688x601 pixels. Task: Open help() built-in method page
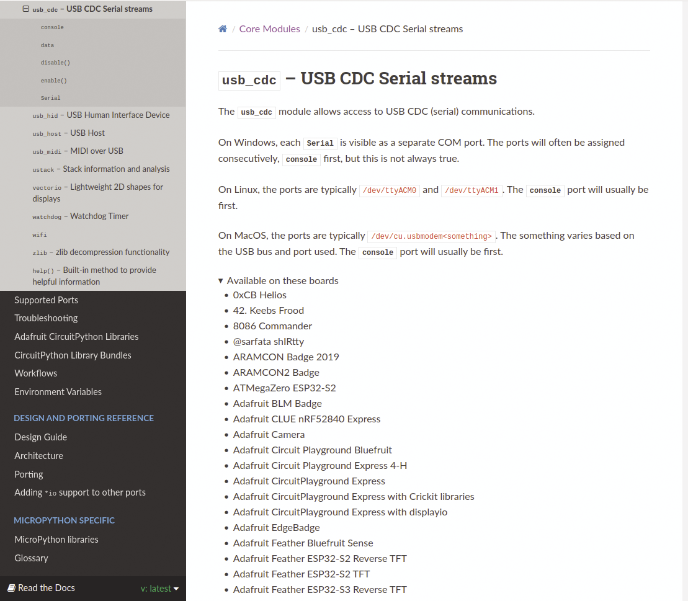(94, 276)
